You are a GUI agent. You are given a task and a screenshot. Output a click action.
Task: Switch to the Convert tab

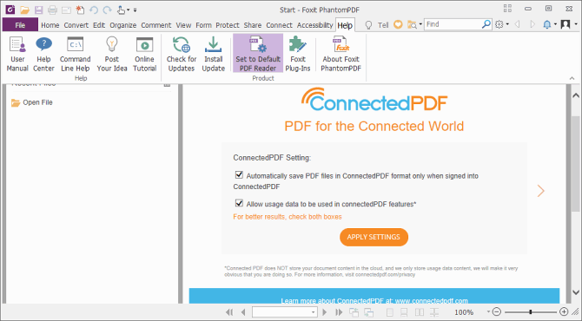[76, 25]
